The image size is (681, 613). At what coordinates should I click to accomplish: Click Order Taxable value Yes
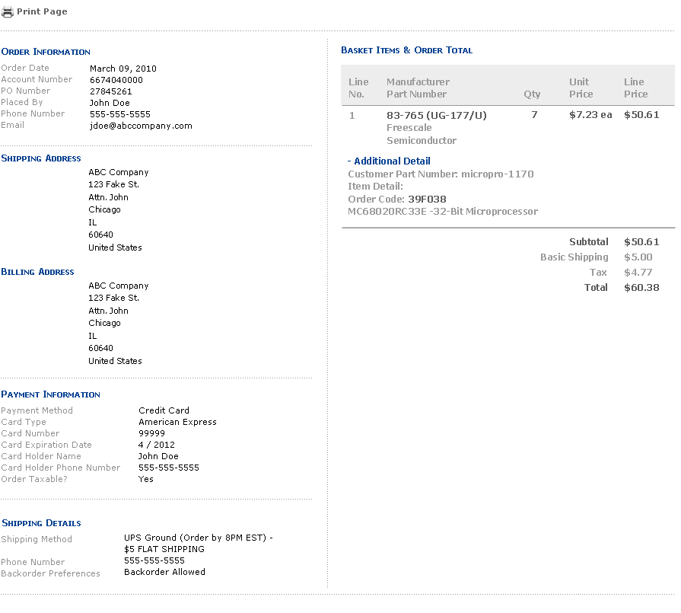(145, 479)
